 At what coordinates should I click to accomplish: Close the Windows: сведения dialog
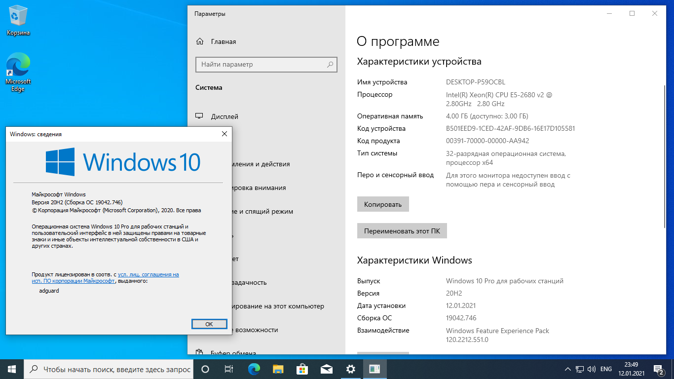click(x=224, y=134)
